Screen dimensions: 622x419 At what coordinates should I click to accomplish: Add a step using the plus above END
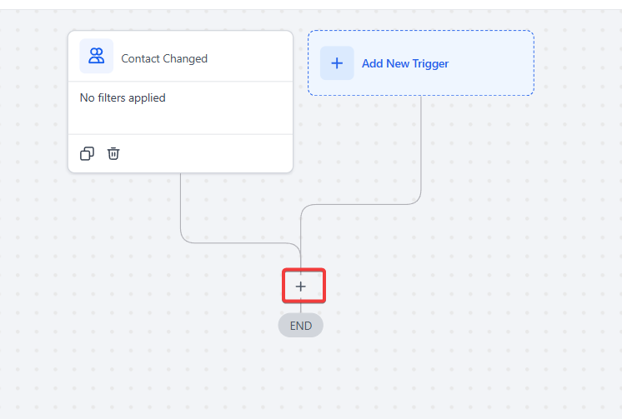[301, 286]
